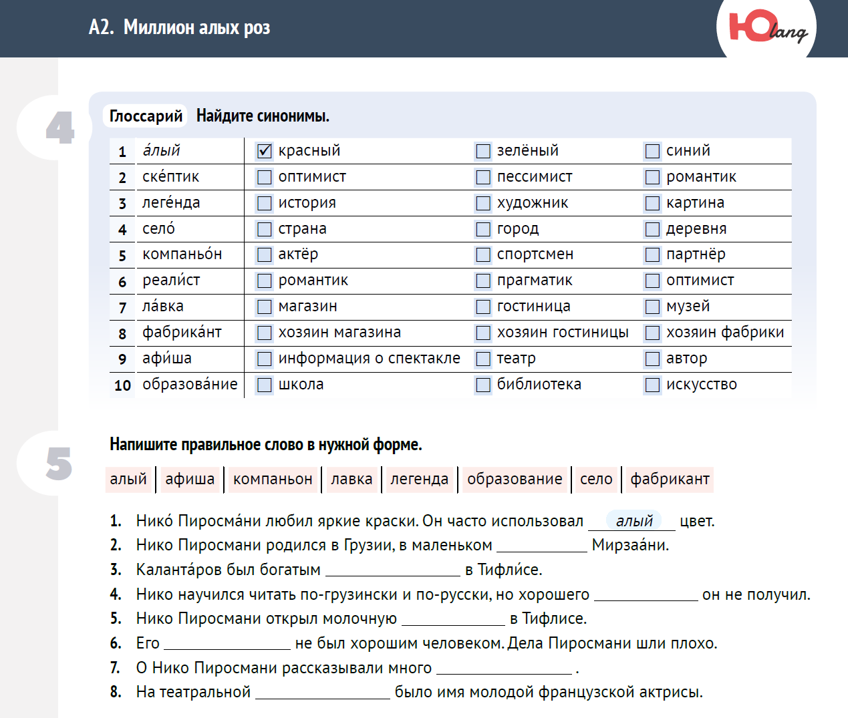Viewport: 848px width, 718px height.
Task: Click blank before 'в Тифлисе' in sentence 3
Action: (x=393, y=570)
